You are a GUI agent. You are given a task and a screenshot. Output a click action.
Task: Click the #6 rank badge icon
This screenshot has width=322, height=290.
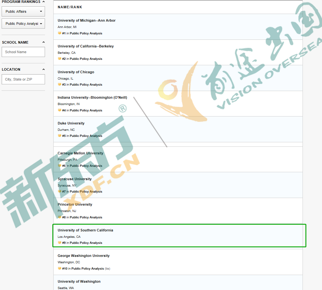(x=60, y=166)
